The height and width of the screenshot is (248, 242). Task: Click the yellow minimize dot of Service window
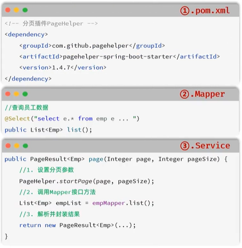click(x=16, y=146)
